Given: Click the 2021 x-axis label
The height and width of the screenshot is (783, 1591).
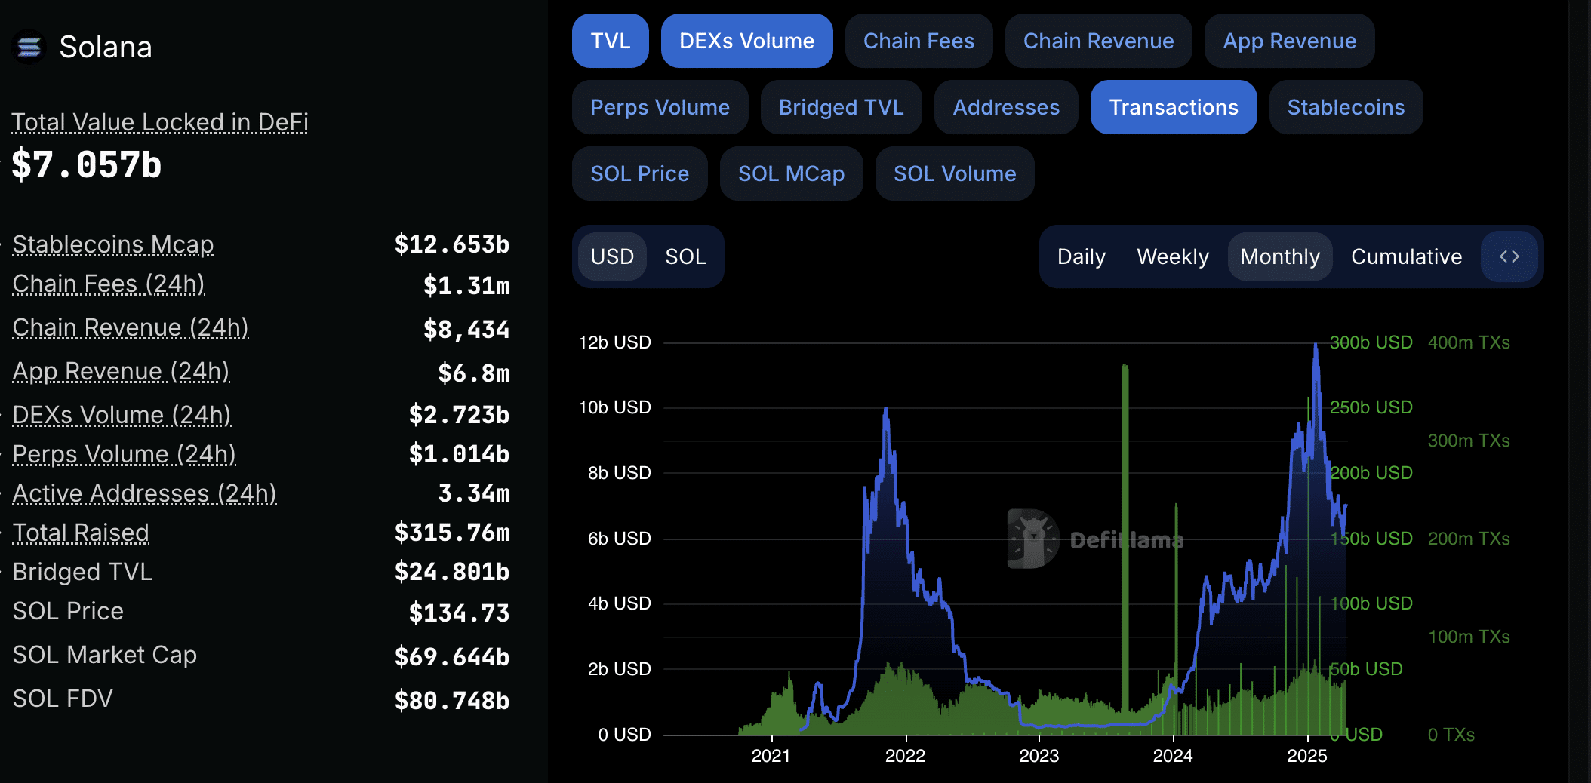Looking at the screenshot, I should point(771,756).
